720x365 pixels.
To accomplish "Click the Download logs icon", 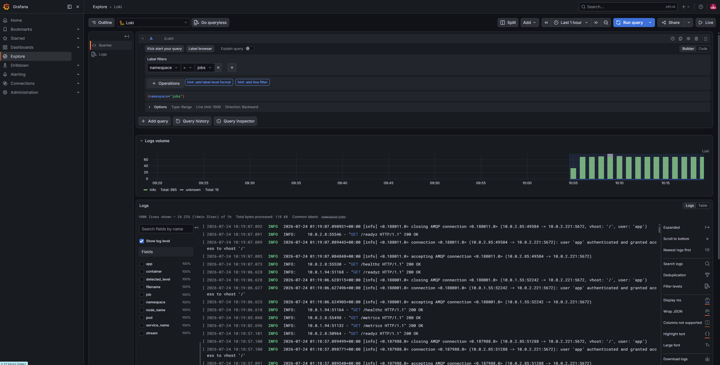I will [707, 359].
